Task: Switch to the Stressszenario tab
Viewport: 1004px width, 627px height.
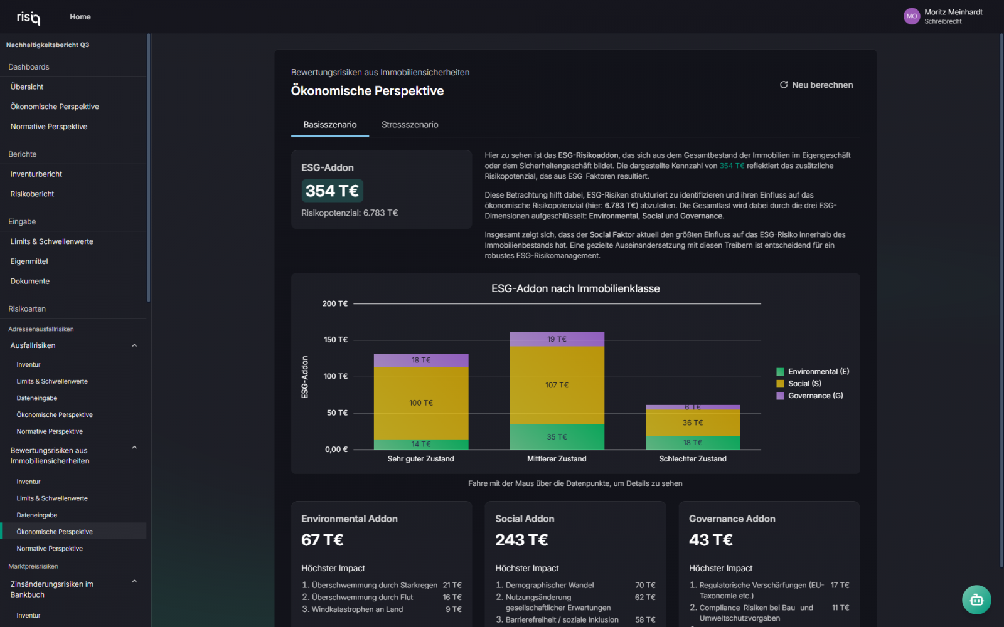Action: click(x=410, y=125)
